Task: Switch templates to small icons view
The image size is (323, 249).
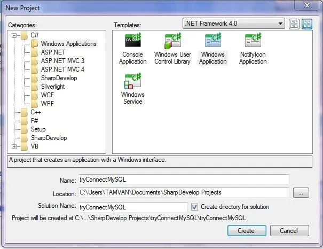Action: coord(294,24)
